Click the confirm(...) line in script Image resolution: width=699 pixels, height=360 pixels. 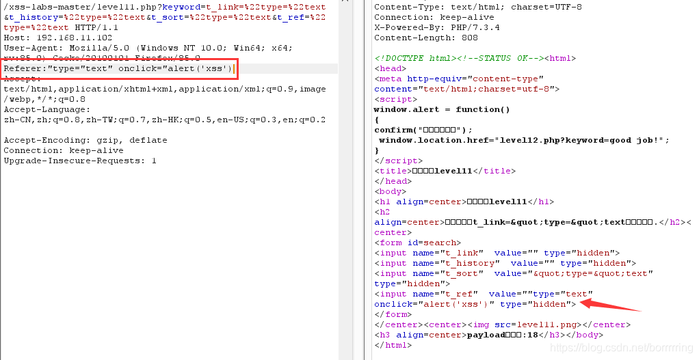[x=423, y=130]
